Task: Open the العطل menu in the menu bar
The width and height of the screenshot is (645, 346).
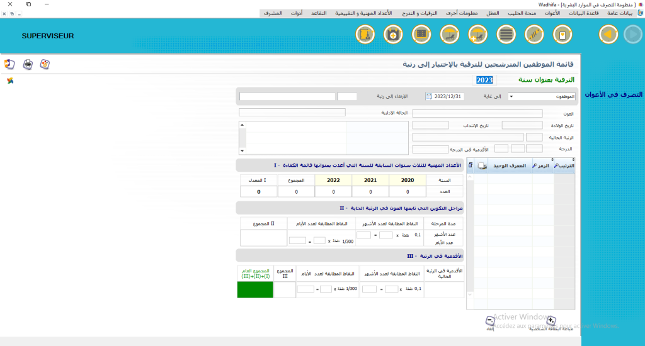Action: (493, 13)
